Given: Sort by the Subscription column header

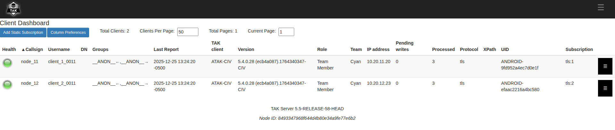Looking at the screenshot, I should click(579, 49).
